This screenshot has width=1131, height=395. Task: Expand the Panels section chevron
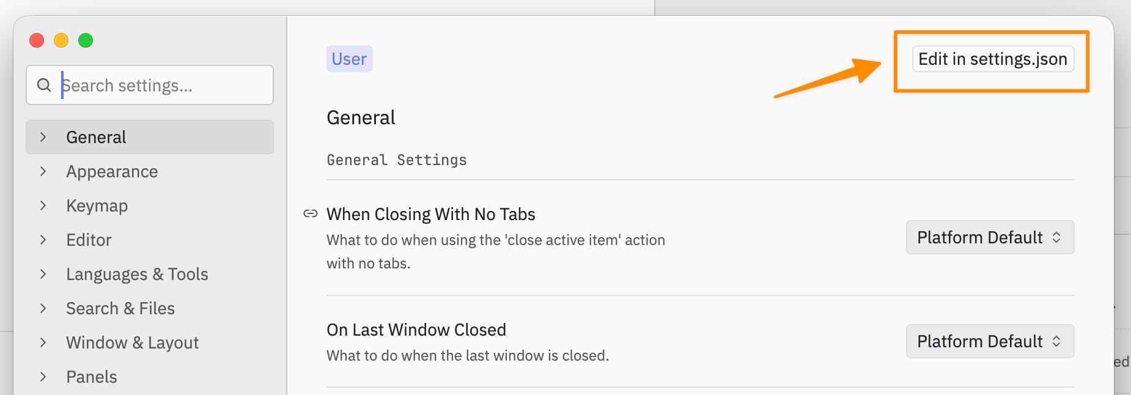click(43, 377)
